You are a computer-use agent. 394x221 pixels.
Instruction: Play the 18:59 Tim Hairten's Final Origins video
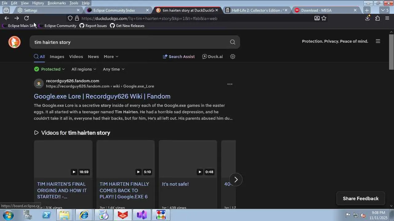[x=63, y=159]
